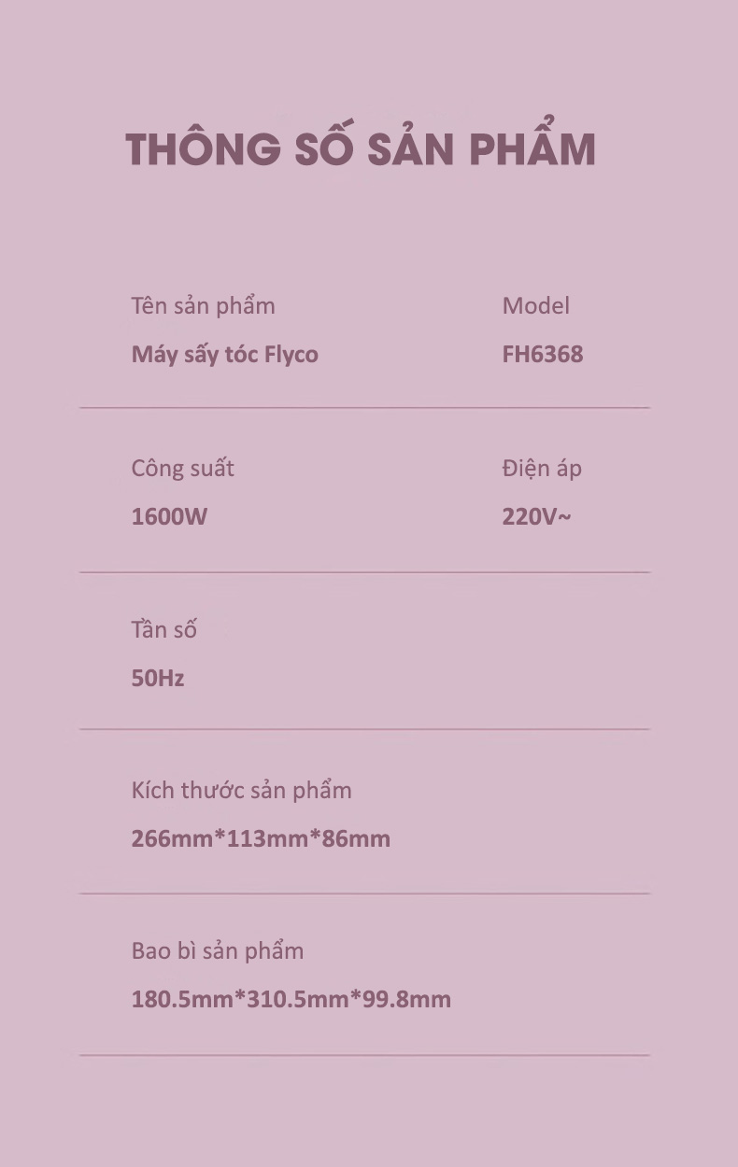Viewport: 738px width, 1167px height.
Task: Click the THÔNG SỐ SẢN PHẨM heading
Action: click(x=361, y=147)
